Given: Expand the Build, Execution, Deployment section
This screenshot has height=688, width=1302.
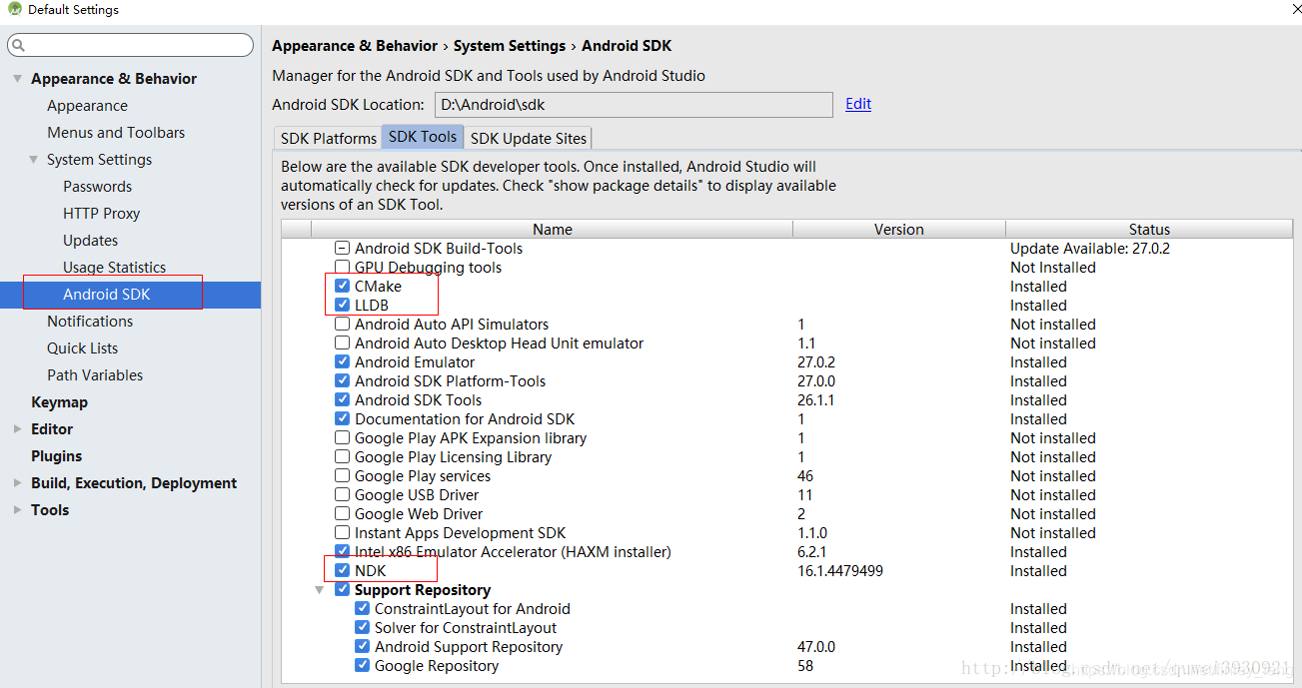Looking at the screenshot, I should tap(16, 482).
